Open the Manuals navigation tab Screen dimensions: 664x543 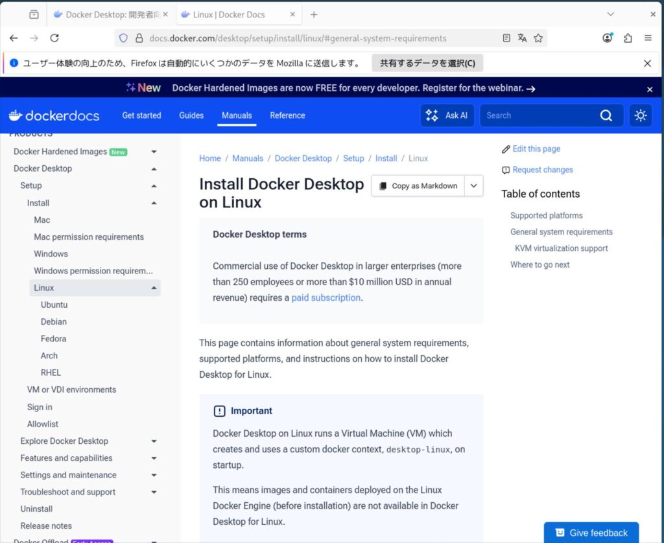237,115
